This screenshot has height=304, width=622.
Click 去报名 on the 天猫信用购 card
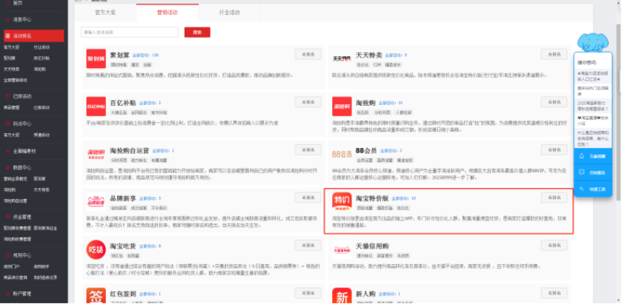coord(555,245)
